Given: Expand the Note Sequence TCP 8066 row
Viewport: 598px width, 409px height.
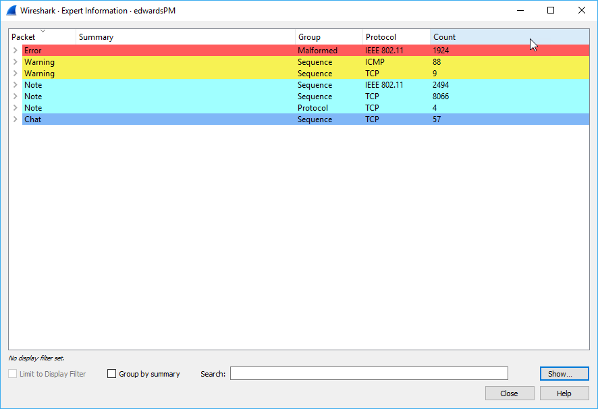Looking at the screenshot, I should [15, 97].
